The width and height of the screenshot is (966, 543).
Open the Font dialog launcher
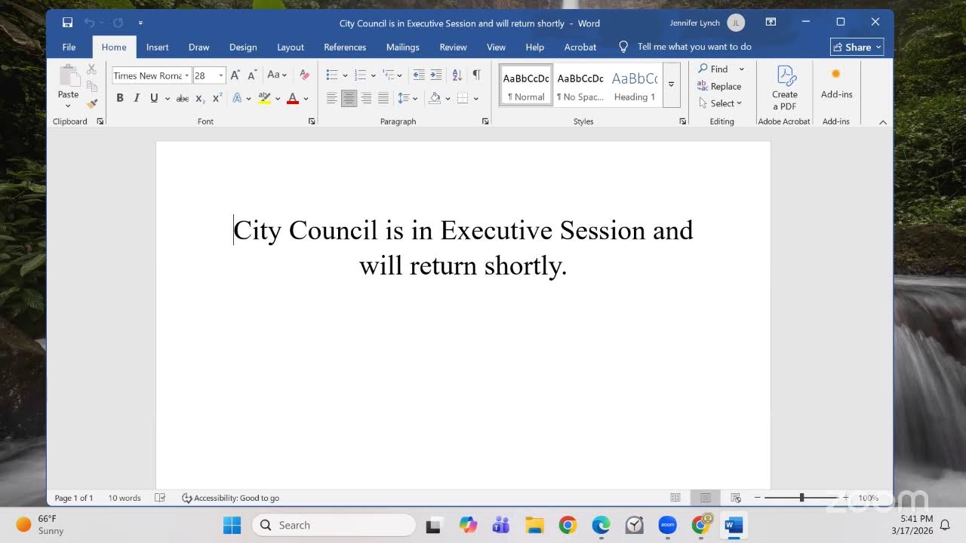(x=312, y=121)
